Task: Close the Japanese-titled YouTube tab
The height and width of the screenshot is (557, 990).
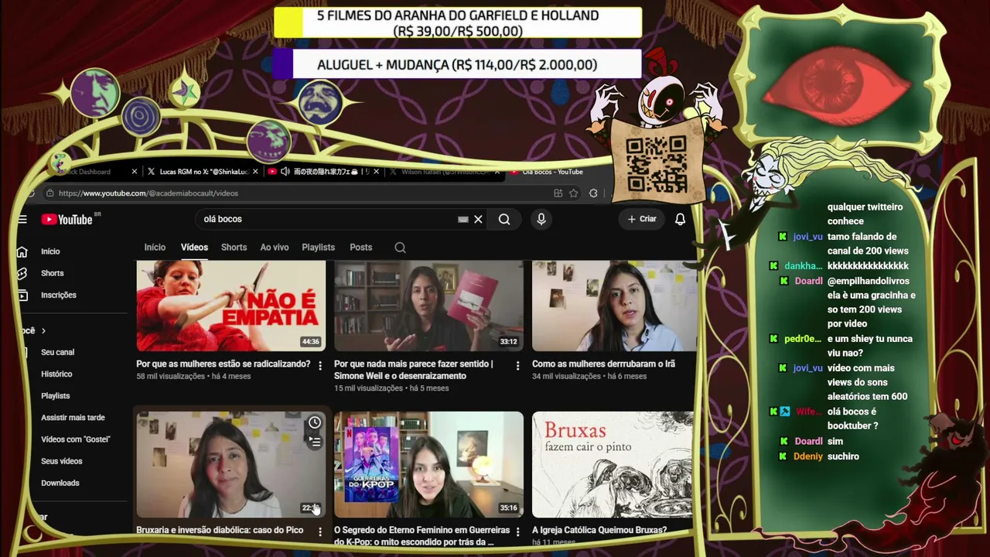Action: click(378, 172)
